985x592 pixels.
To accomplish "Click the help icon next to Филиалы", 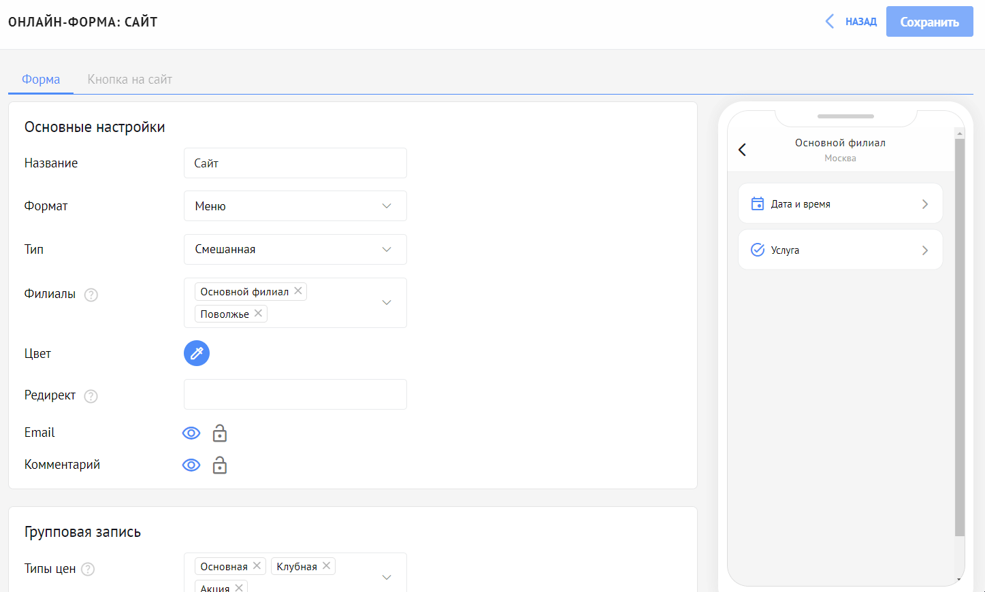I will pos(91,295).
